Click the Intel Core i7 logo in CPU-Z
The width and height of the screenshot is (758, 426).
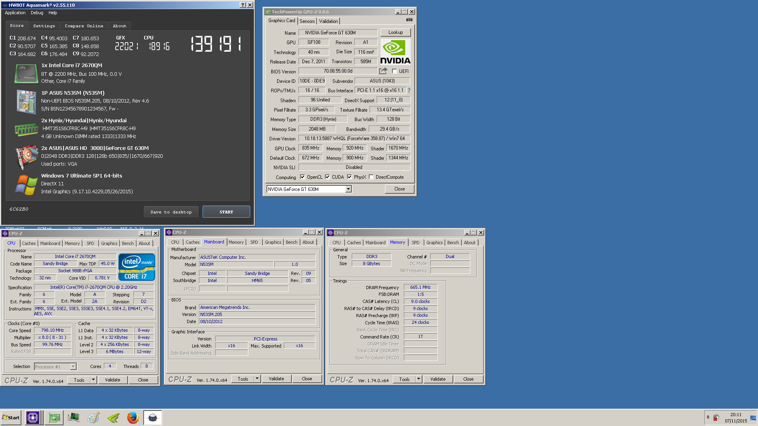137,267
